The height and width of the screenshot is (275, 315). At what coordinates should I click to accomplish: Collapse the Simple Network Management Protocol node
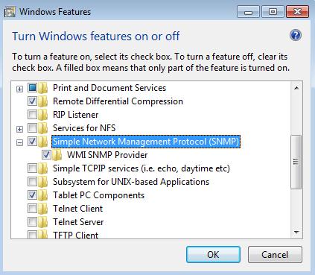click(19, 142)
